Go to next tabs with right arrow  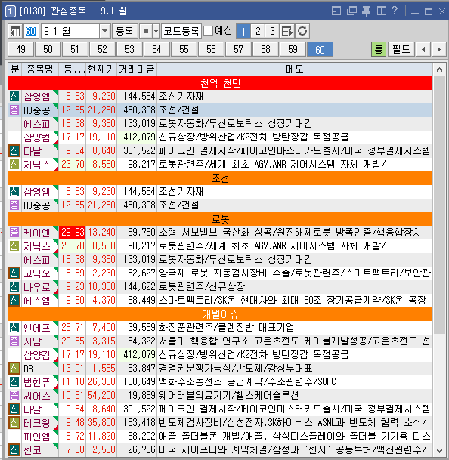[x=439, y=49]
